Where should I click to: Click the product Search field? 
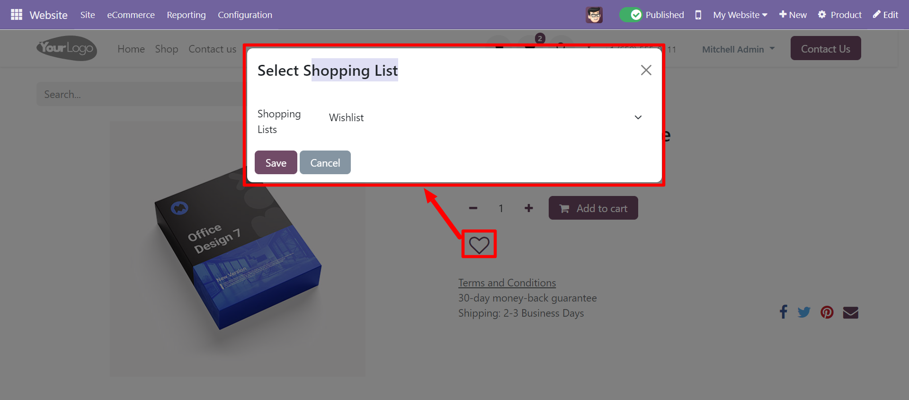pyautogui.click(x=140, y=94)
